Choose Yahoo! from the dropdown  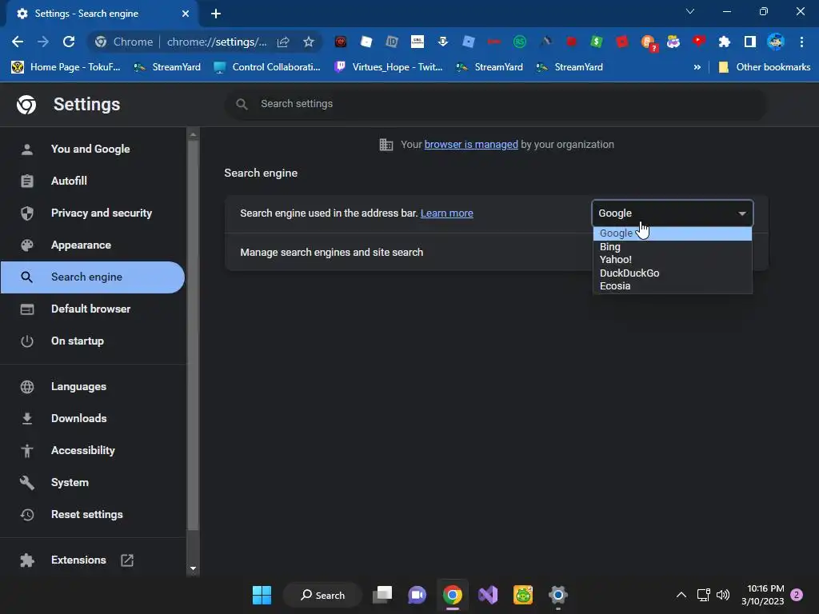672,260
